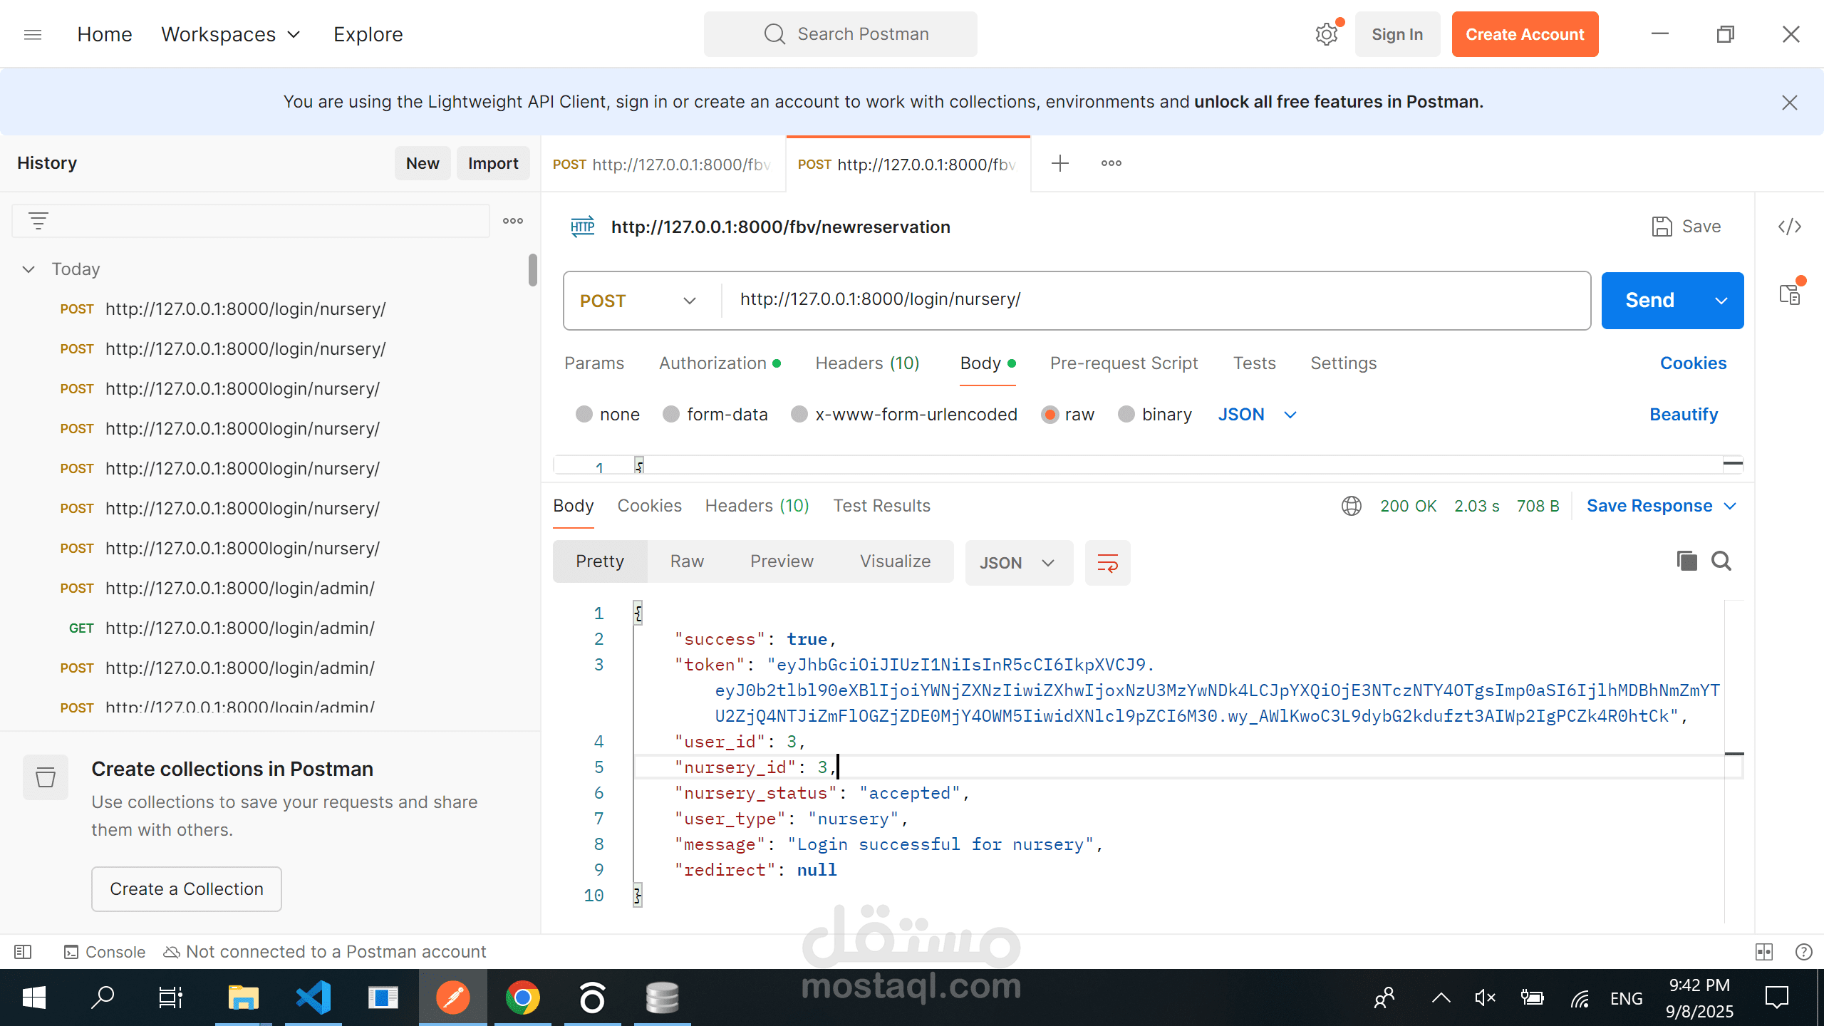This screenshot has width=1824, height=1026.
Task: Open history options three-dot menu
Action: [x=513, y=221]
